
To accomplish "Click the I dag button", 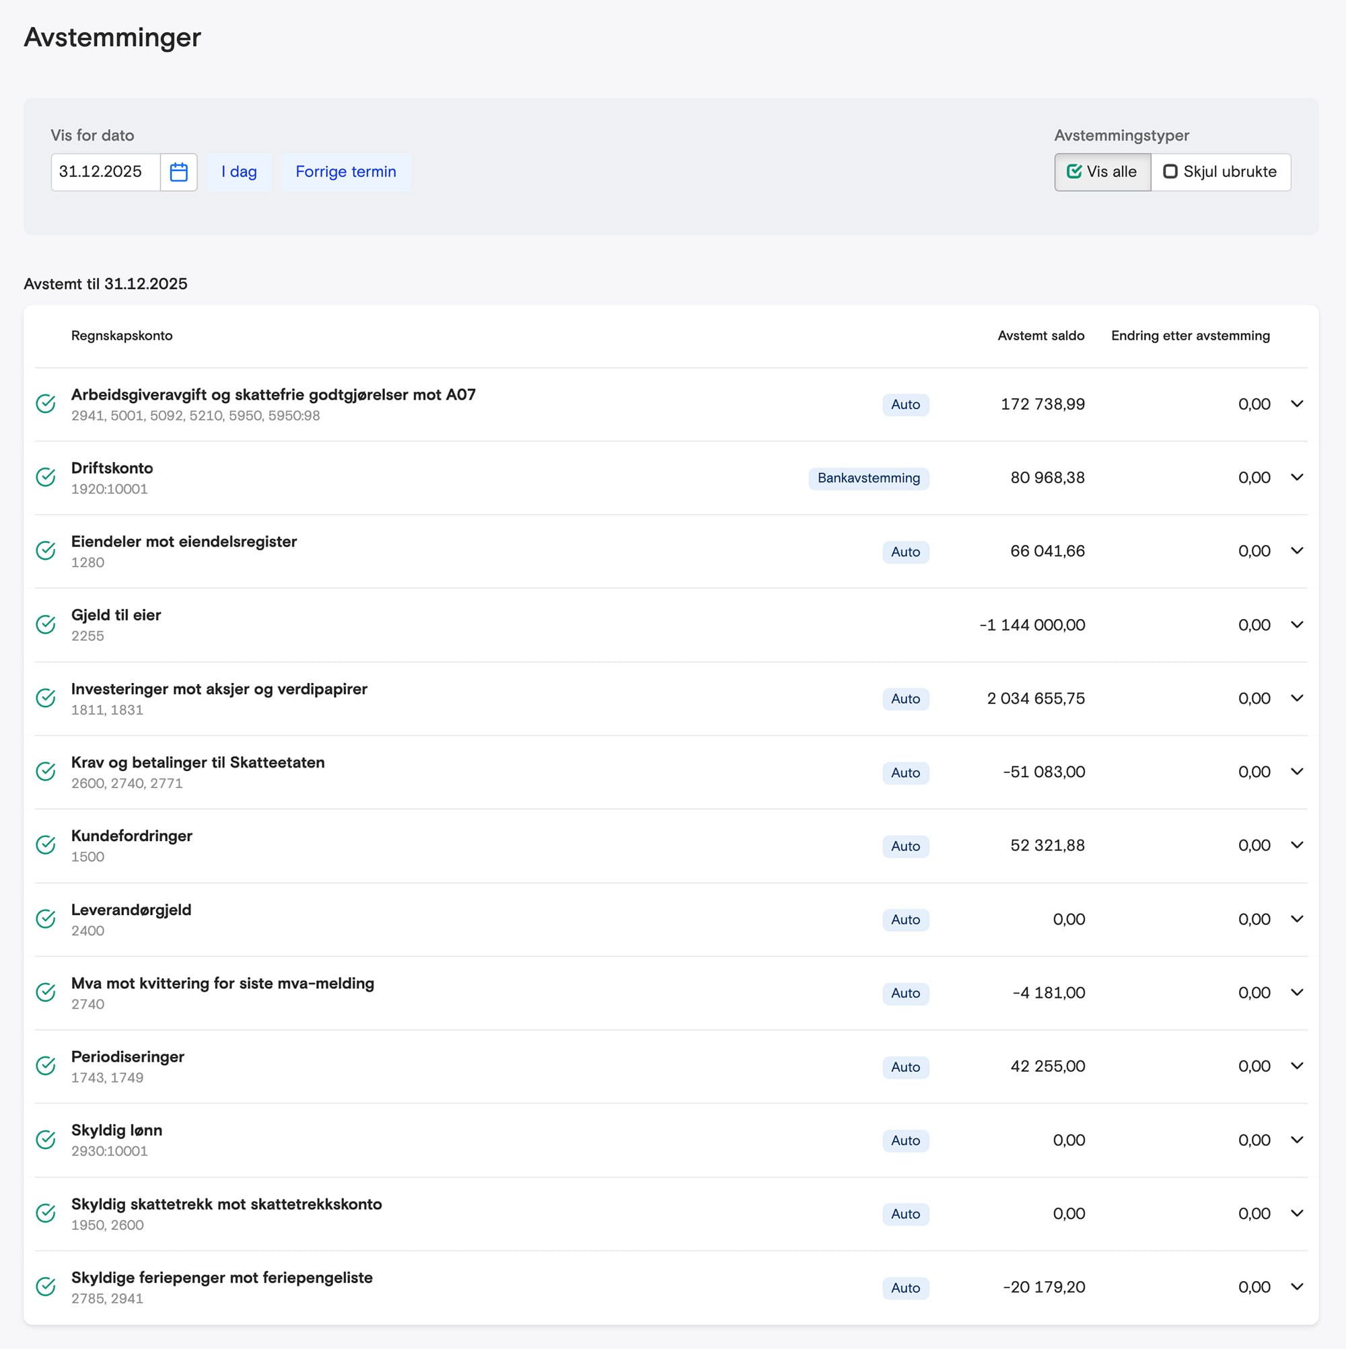I will click(239, 172).
